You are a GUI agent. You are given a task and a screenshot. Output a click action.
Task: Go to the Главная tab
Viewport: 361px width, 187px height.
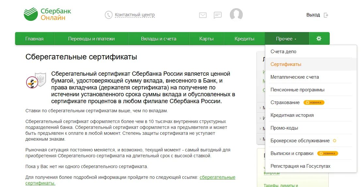[x=34, y=39]
